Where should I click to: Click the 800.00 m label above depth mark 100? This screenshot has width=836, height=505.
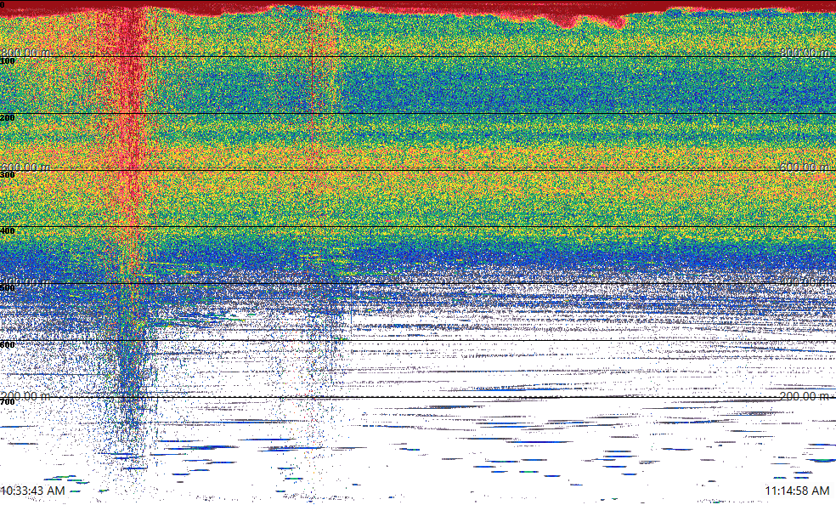[25, 52]
